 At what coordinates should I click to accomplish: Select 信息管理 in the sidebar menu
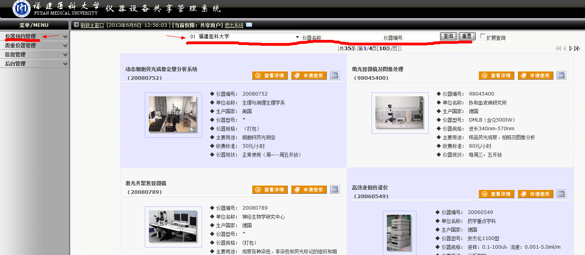coord(15,54)
